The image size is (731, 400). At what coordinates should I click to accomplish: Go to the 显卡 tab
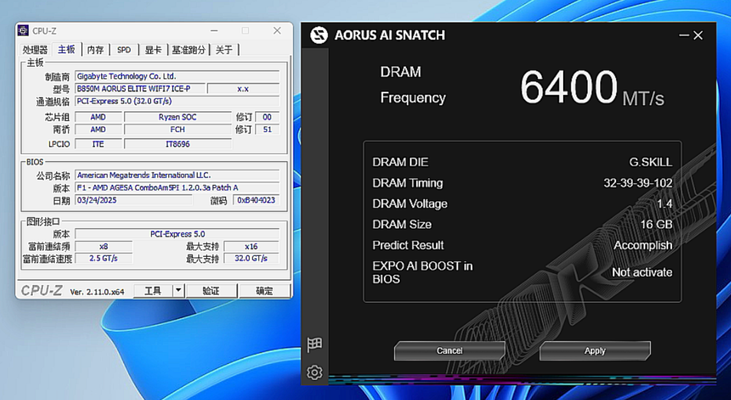[x=153, y=50]
